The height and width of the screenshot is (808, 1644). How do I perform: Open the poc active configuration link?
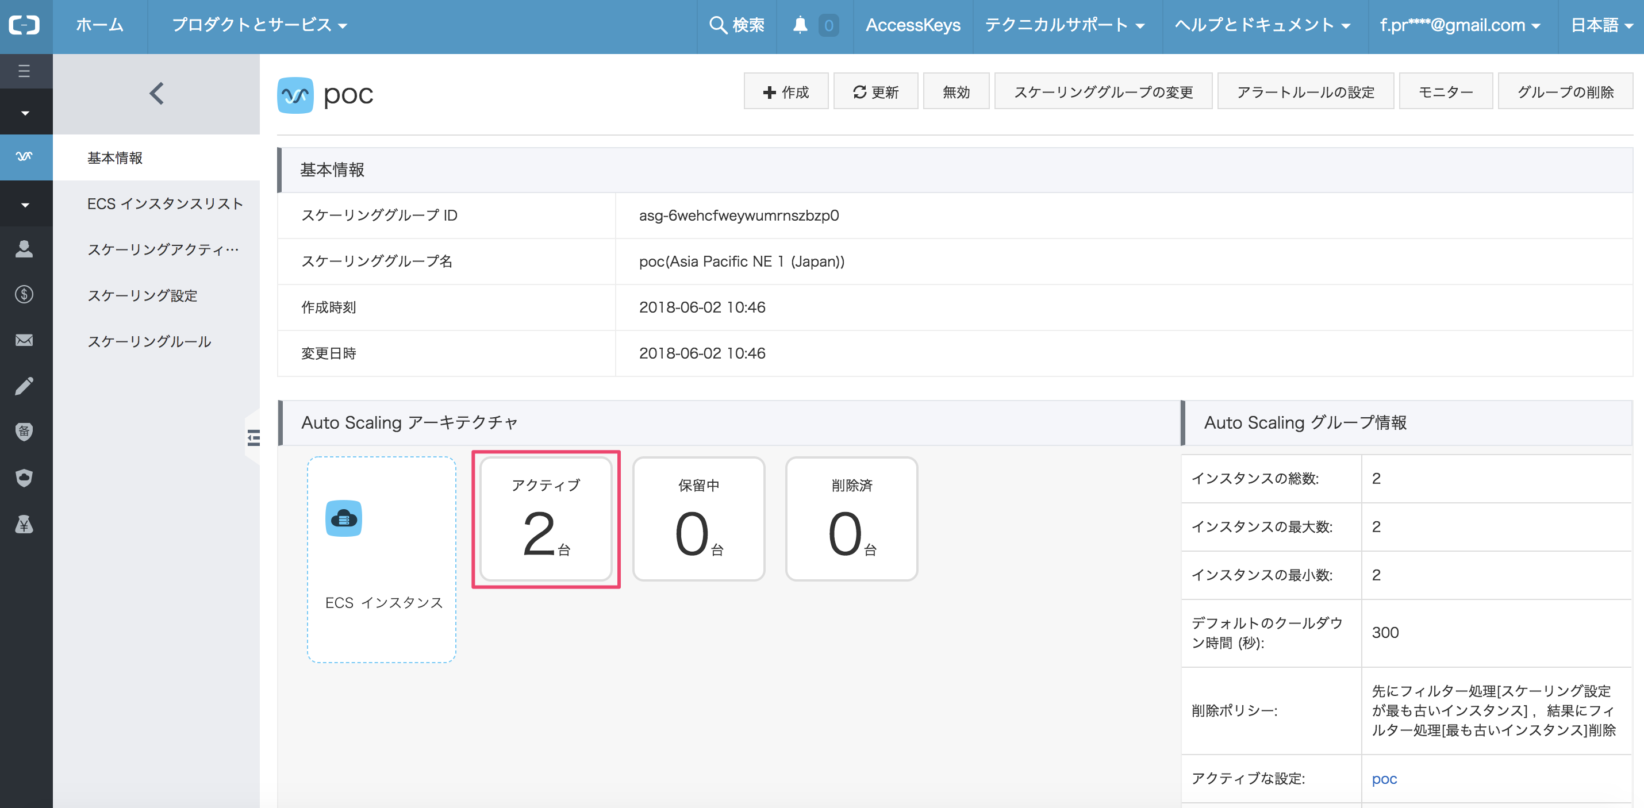[1384, 779]
